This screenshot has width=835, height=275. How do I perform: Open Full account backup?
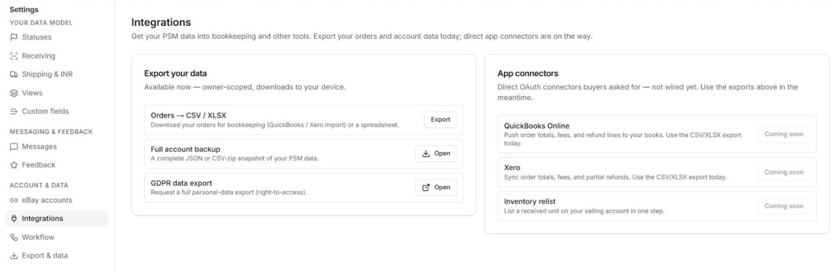(436, 154)
